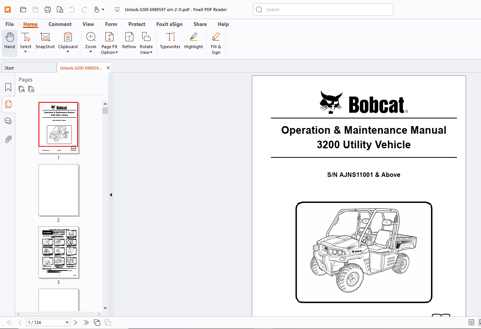Close the Unlock-3200 document tab
Image resolution: width=481 pixels, height=329 pixels.
(x=109, y=68)
